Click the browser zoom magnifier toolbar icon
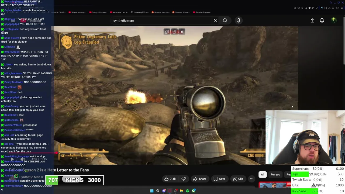This screenshot has height=194, width=345. (295, 8)
